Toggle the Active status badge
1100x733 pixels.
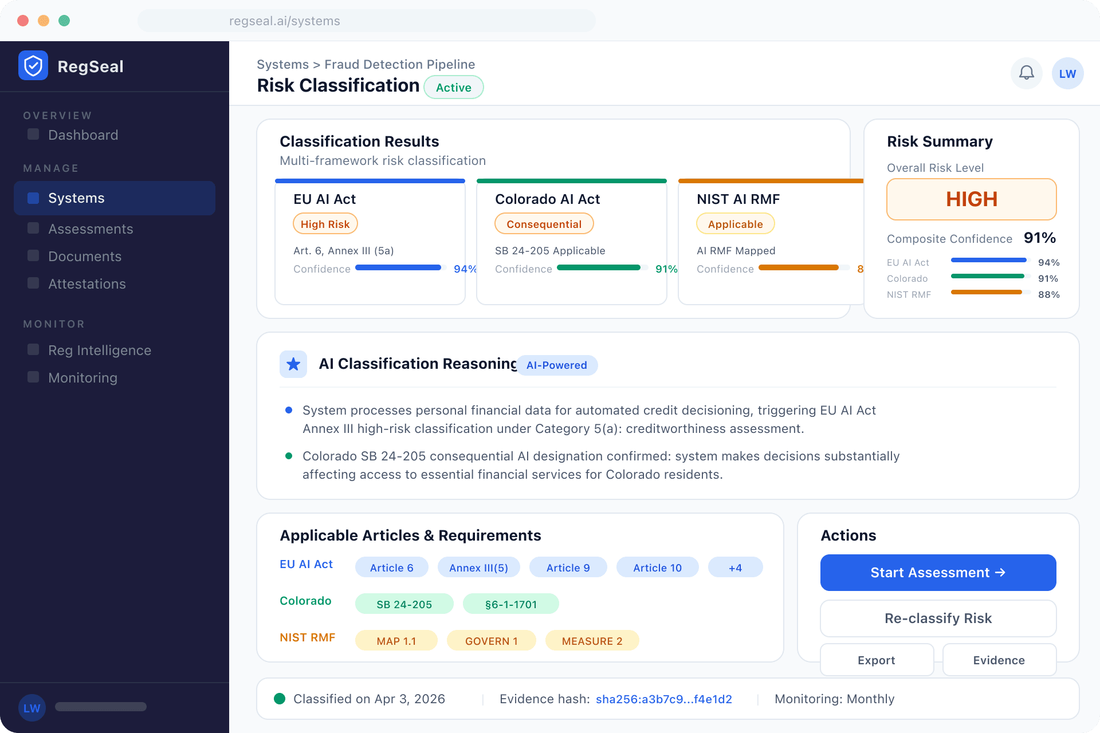coord(453,87)
